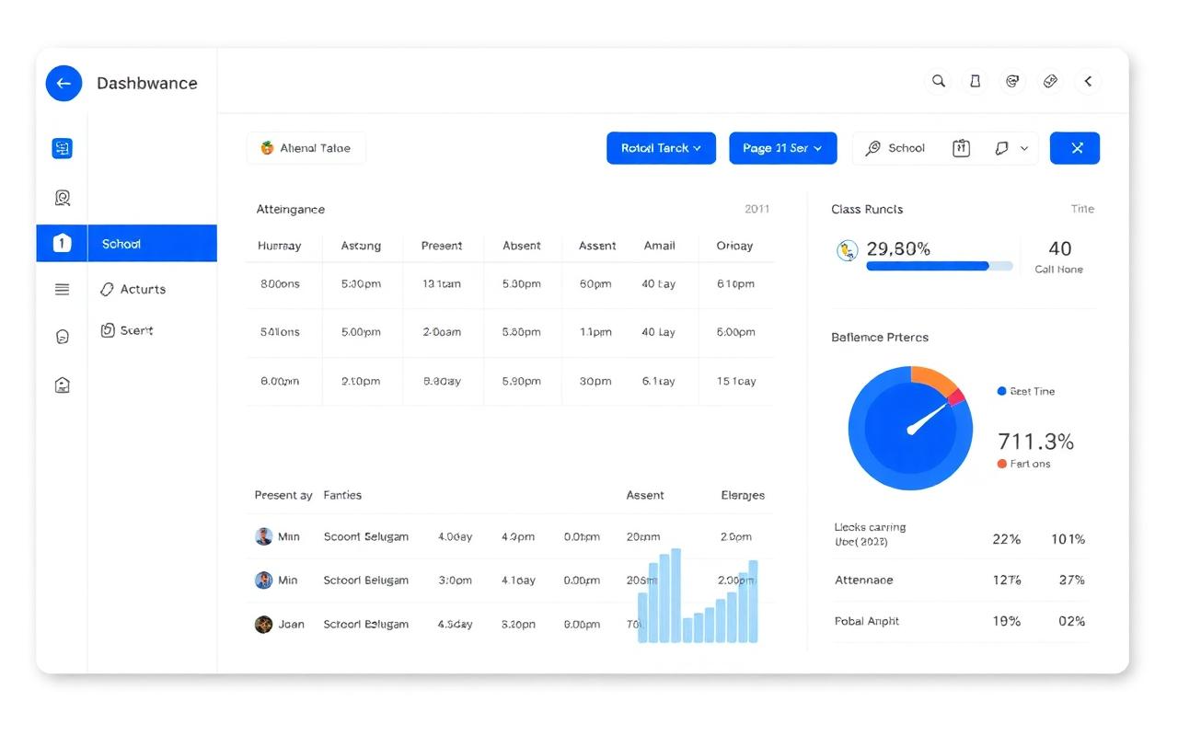This screenshot has height=736, width=1178.
Task: Click the blue back arrow button
Action: pos(64,83)
